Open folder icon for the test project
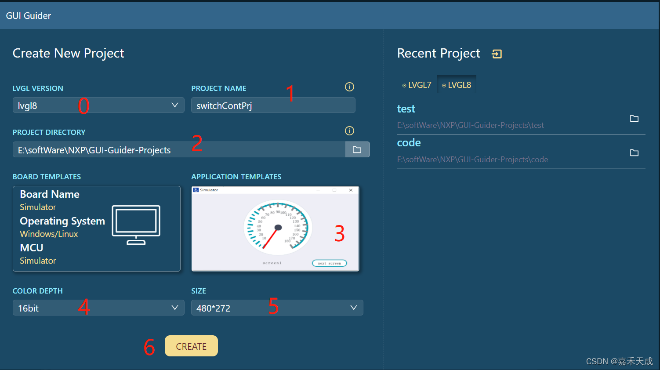The width and height of the screenshot is (660, 370). 634,118
